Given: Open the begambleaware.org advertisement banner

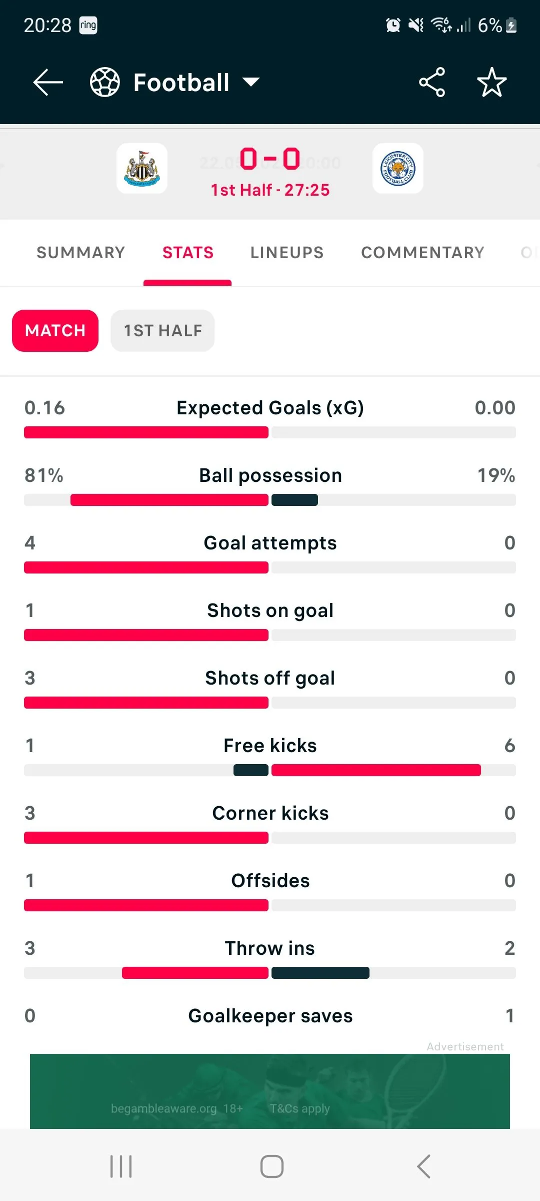Looking at the screenshot, I should point(270,1091).
